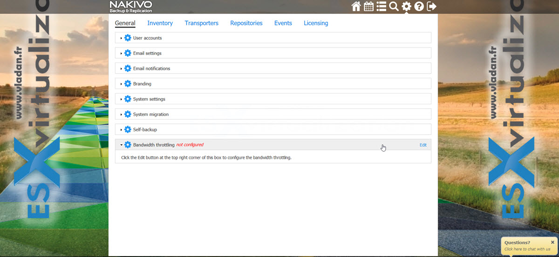
Task: Switch to the Inventory tab
Action: pos(160,23)
